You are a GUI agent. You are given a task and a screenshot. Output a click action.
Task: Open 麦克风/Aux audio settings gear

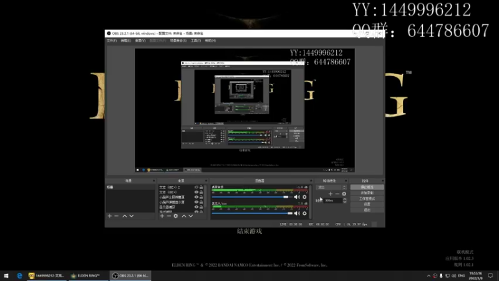[304, 213]
